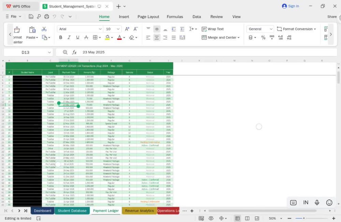
Task: Toggle Wrap Text
Action: 213,29
